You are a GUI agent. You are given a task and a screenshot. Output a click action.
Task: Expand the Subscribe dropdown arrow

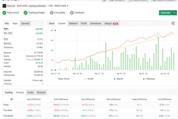175,13
